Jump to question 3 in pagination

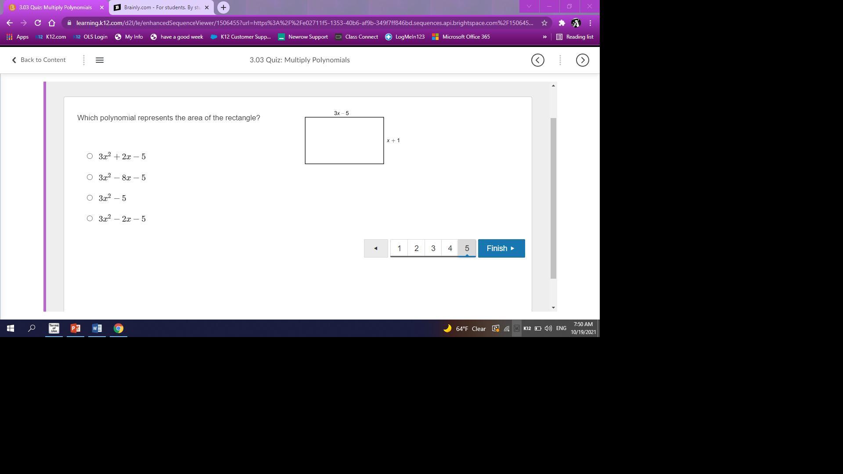coord(433,248)
